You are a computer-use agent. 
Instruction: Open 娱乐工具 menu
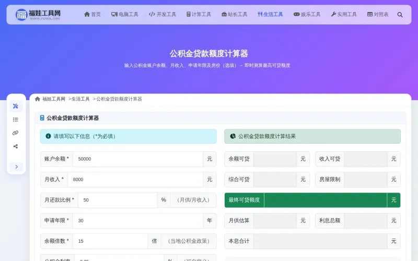[307, 15]
